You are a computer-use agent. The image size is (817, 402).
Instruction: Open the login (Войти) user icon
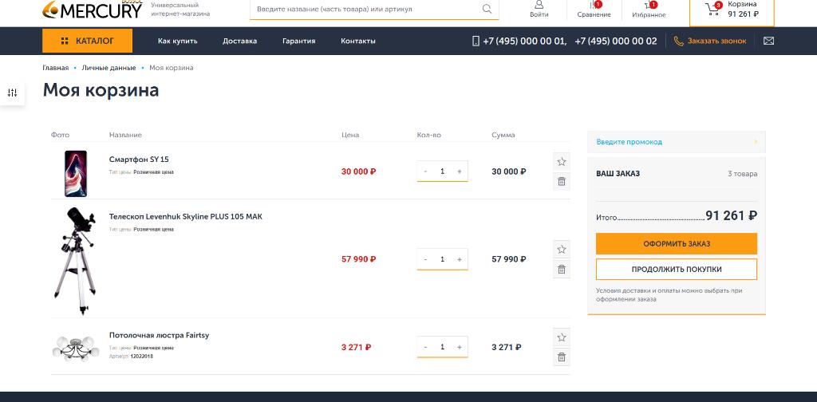[x=539, y=5]
